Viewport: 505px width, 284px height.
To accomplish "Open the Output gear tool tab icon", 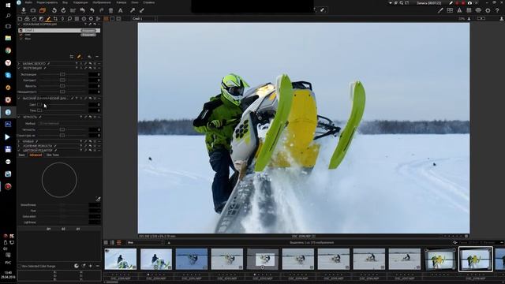I will [x=91, y=19].
